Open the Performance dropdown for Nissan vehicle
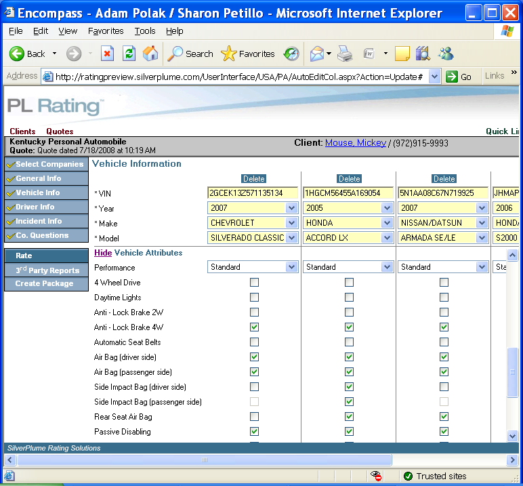523x486 pixels. (x=482, y=268)
